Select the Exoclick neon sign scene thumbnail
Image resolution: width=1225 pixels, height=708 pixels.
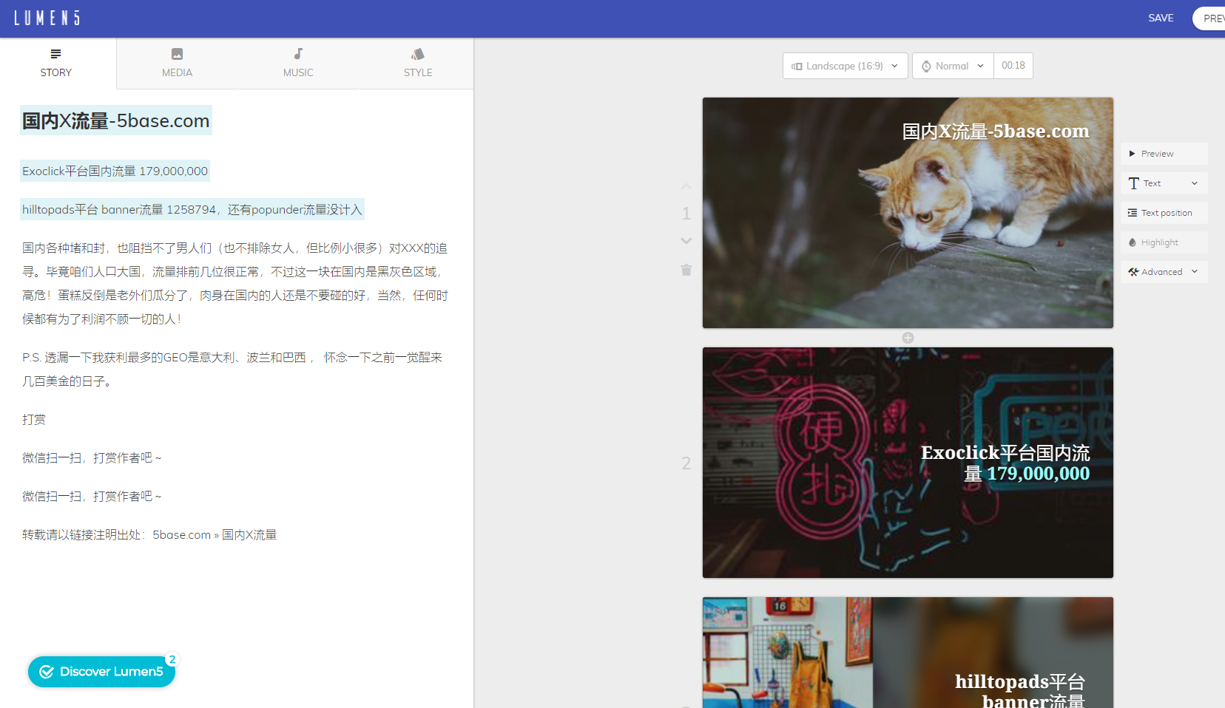tap(908, 463)
